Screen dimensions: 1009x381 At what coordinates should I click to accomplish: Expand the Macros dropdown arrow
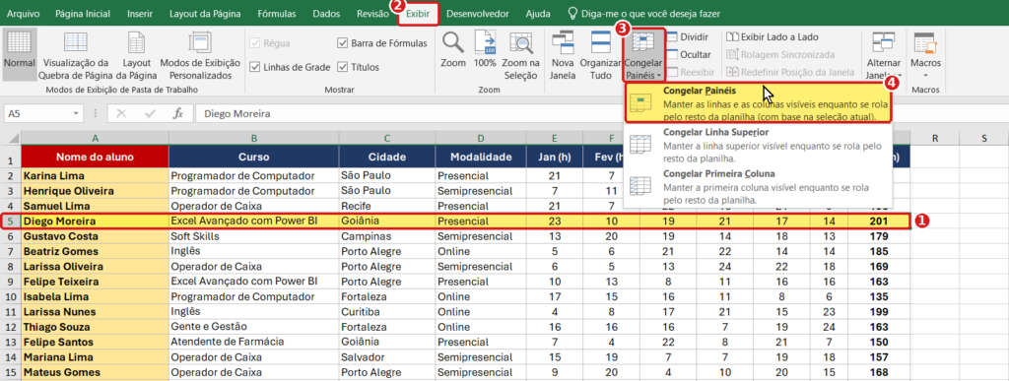click(x=925, y=75)
